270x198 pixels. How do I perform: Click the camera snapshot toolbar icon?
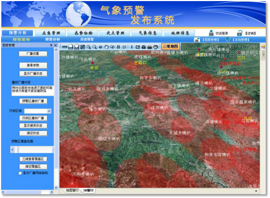tap(143, 47)
